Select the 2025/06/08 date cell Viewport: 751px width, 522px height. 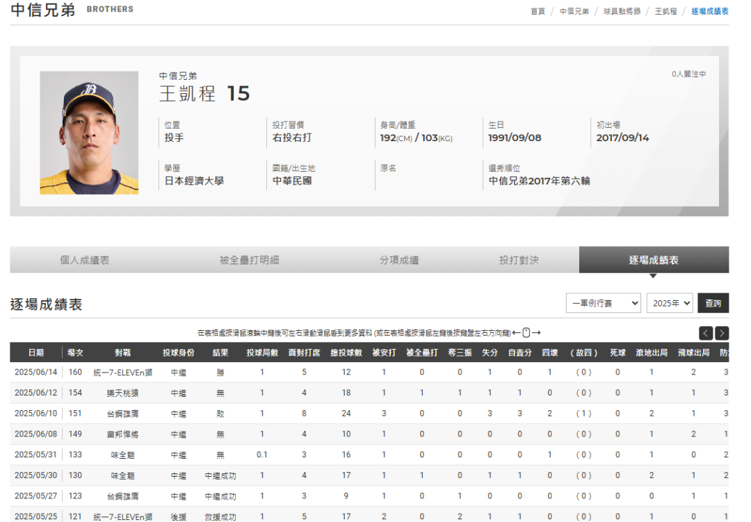pyautogui.click(x=36, y=434)
